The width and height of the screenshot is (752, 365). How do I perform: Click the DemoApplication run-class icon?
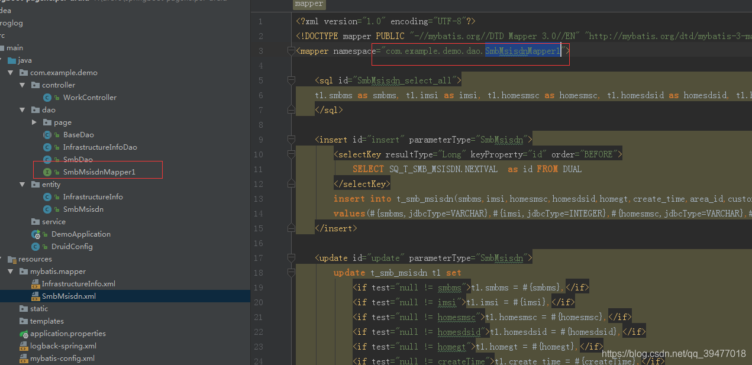point(35,234)
